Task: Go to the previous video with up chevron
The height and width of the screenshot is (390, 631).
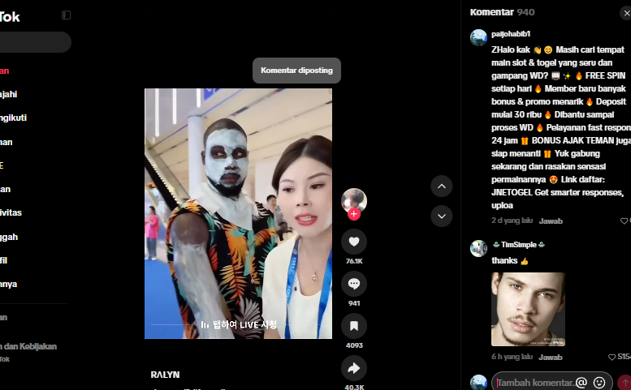Action: pyautogui.click(x=442, y=186)
